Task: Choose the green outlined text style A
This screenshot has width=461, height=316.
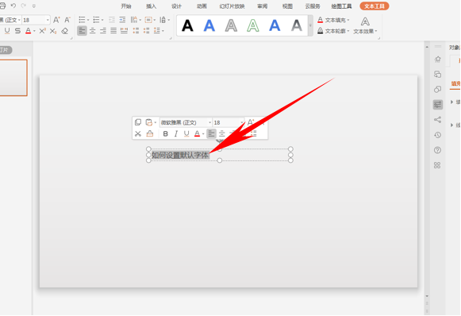Action: [253, 25]
